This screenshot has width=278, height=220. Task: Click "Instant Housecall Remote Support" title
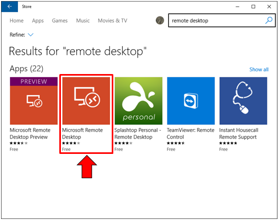point(239,133)
